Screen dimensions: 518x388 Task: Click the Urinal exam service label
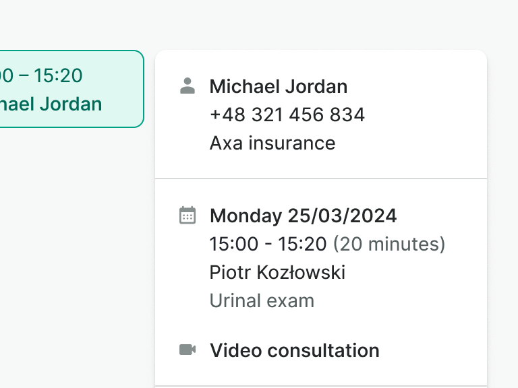point(262,300)
